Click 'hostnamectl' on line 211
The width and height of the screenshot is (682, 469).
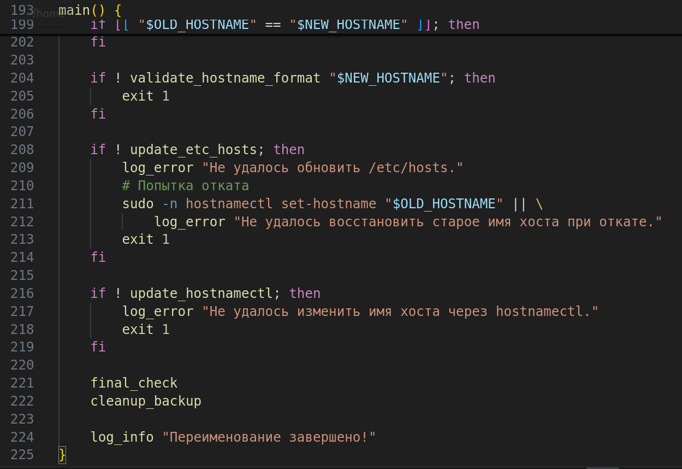click(230, 204)
